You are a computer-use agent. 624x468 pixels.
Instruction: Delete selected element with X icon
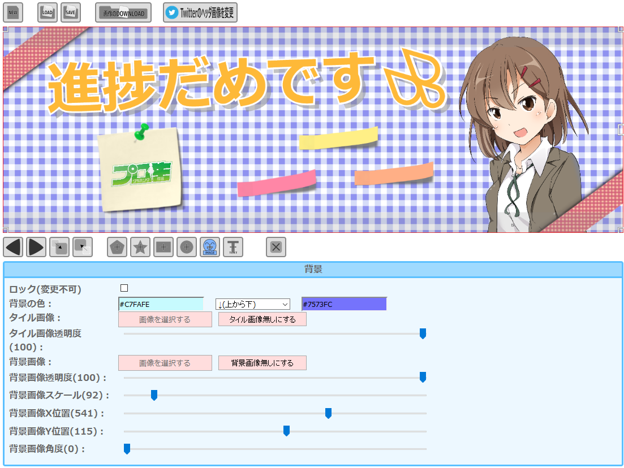276,247
